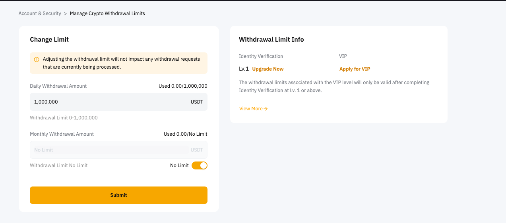
Task: Click the Withdrawal Limit 0-1,000,000 hint text
Action: pyautogui.click(x=64, y=118)
